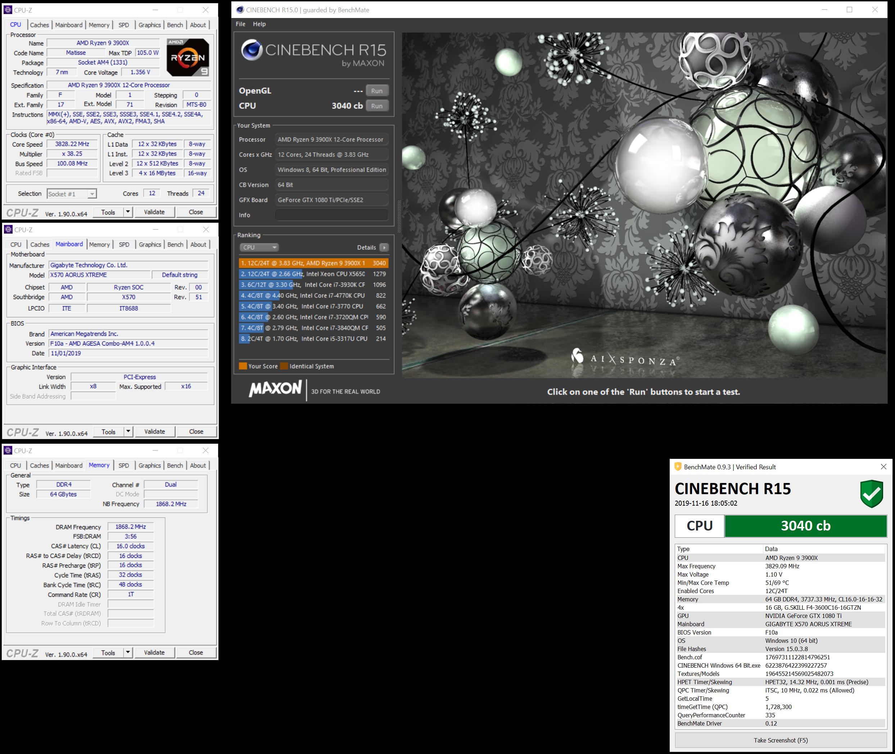
Task: Click the X570 AORUS XTREME model field
Action: pyautogui.click(x=100, y=275)
